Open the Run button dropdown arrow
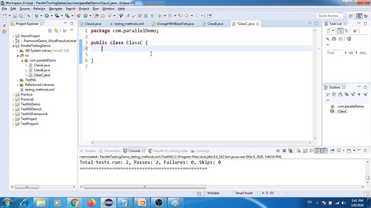This screenshot has width=371, height=208. coord(51,16)
